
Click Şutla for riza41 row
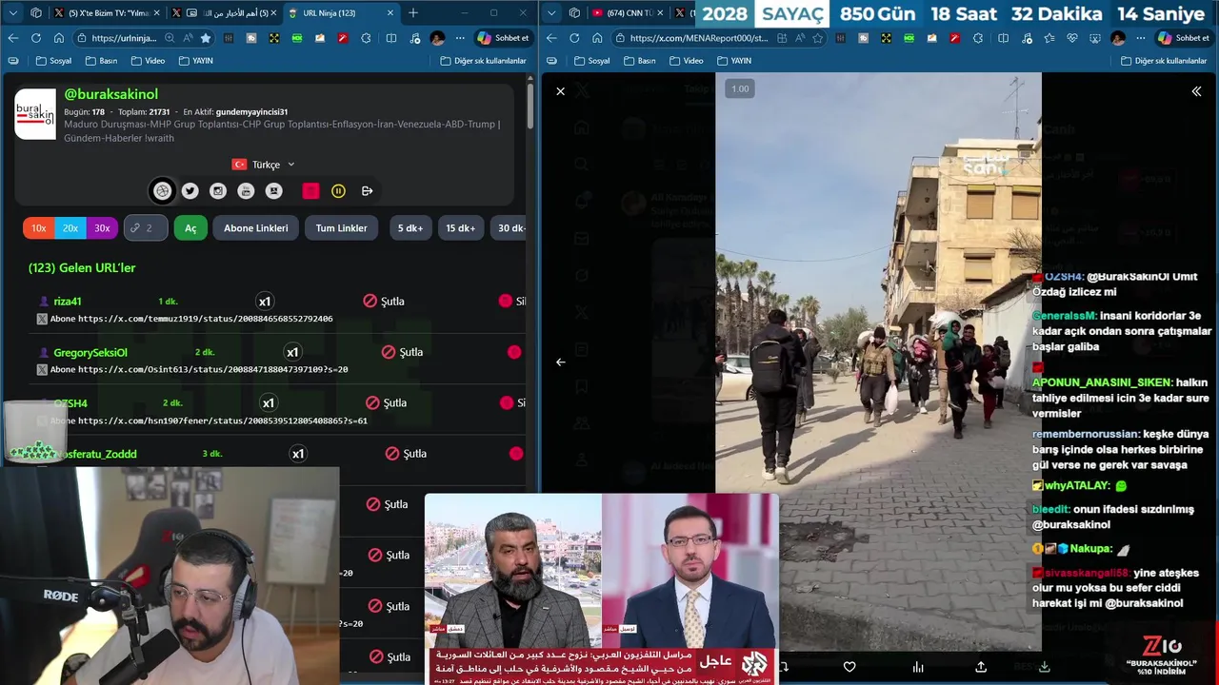point(384,302)
